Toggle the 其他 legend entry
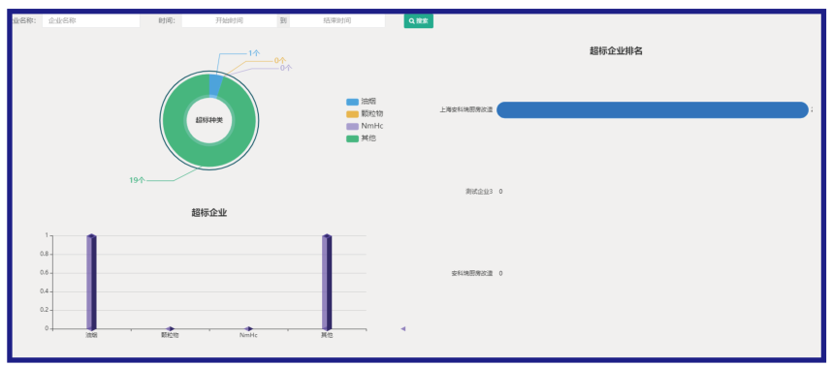832x366 pixels. 362,138
